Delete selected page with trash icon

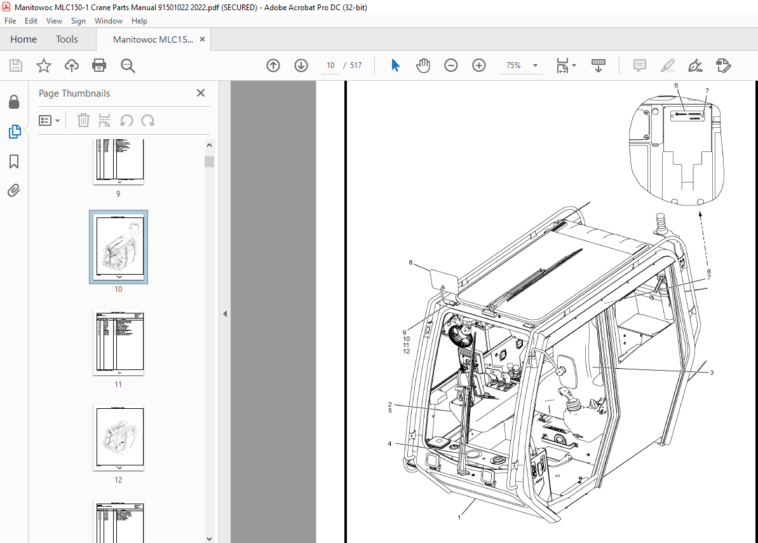(x=83, y=121)
